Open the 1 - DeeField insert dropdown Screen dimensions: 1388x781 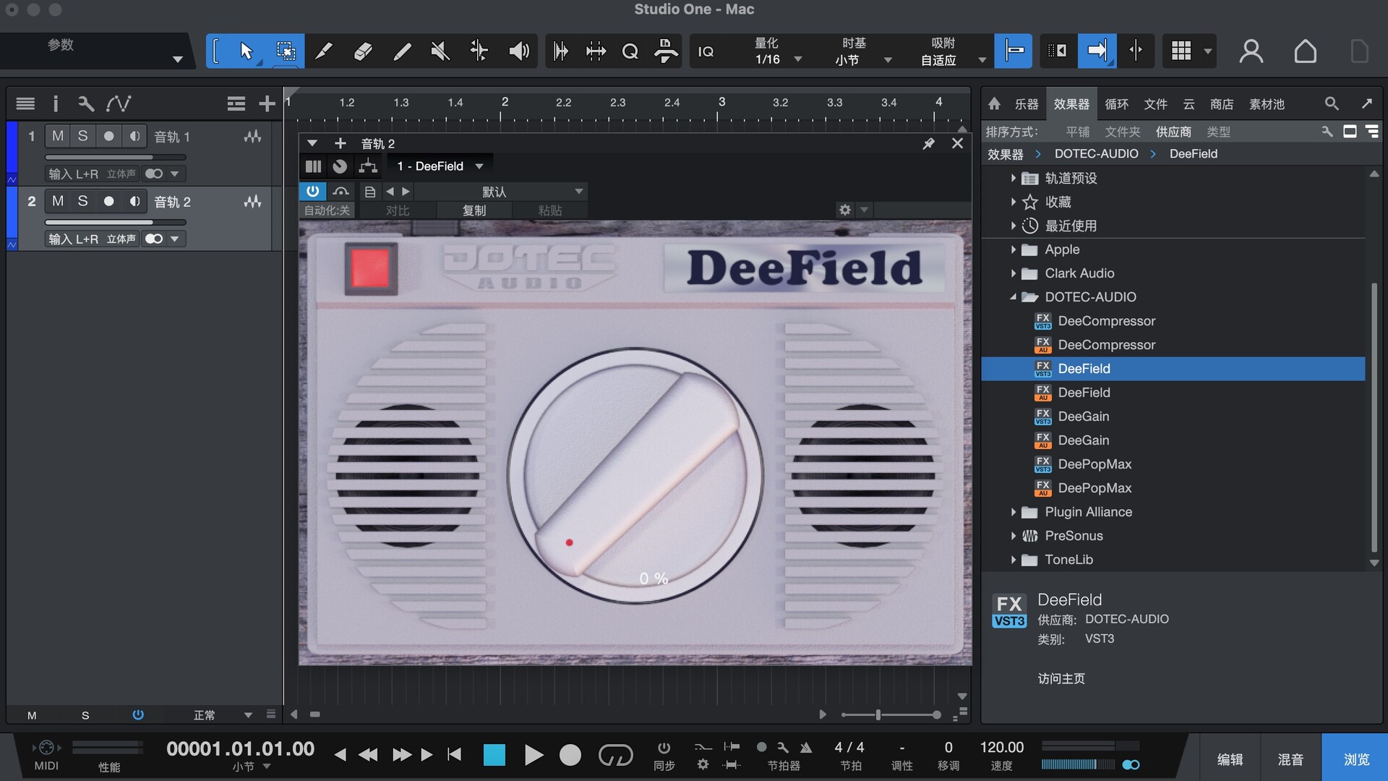440,166
